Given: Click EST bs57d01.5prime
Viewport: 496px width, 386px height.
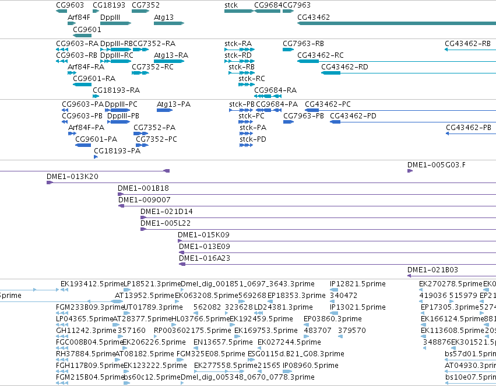Looking at the screenshot, I should tap(470, 354).
